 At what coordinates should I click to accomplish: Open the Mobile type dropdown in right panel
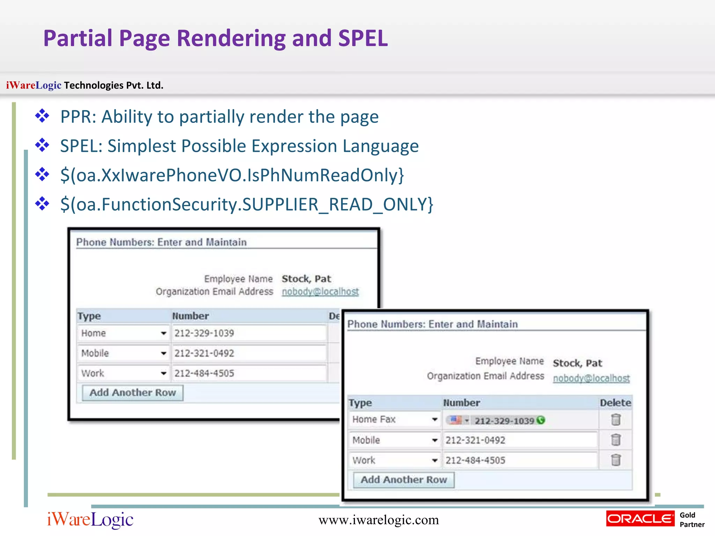point(395,440)
